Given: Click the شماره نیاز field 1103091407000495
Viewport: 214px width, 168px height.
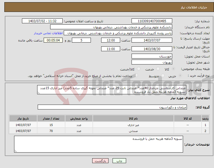Looking at the screenshot, I should tap(152, 21).
